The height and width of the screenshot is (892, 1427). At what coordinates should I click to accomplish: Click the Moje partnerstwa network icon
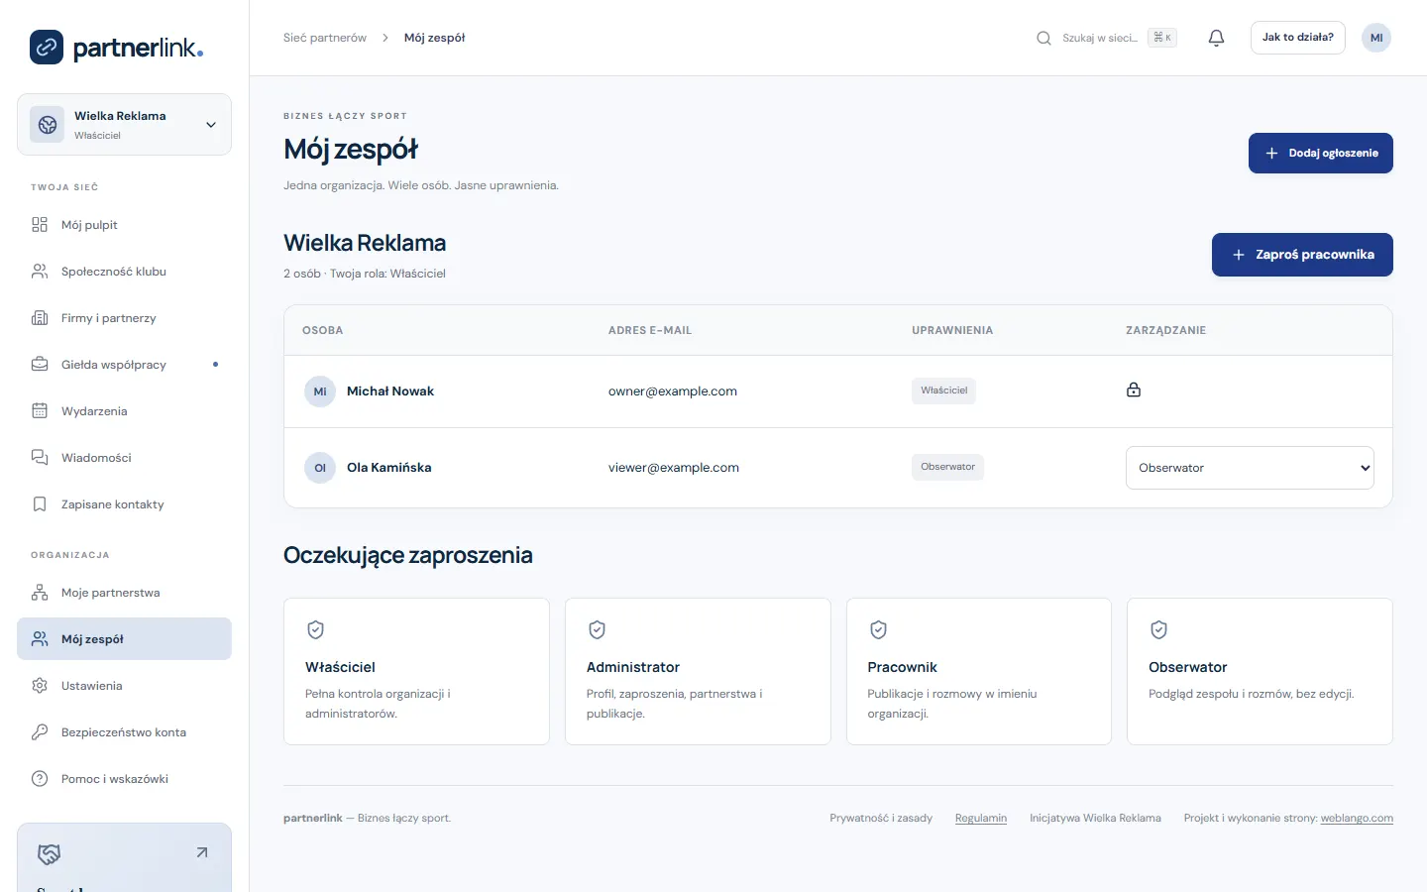[x=40, y=593]
